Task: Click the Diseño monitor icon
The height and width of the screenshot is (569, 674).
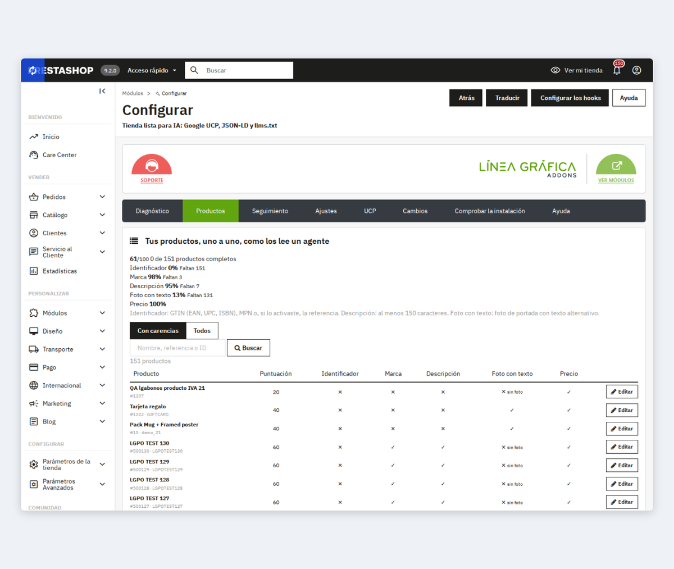Action: (34, 331)
